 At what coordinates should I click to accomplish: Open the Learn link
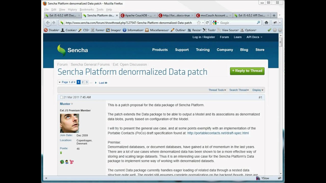tap(238, 37)
